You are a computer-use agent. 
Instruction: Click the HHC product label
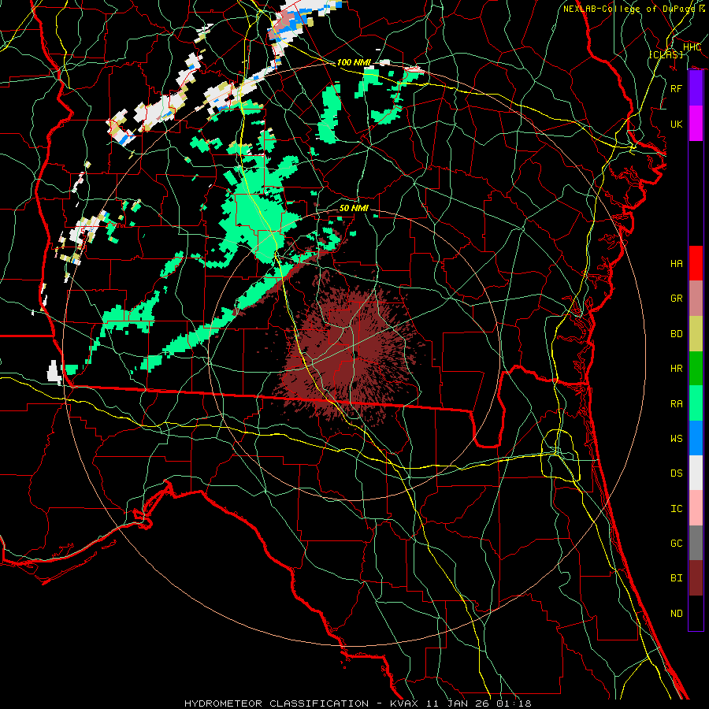(x=692, y=47)
